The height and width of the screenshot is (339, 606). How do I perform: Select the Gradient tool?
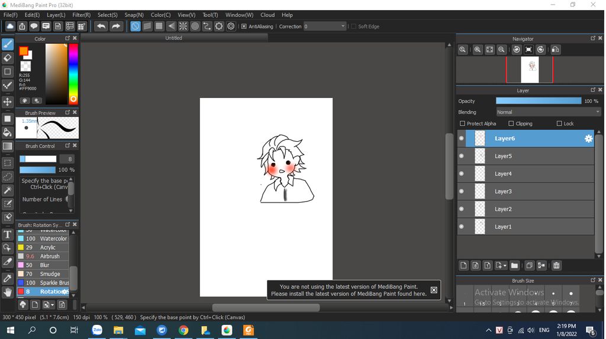coord(7,146)
